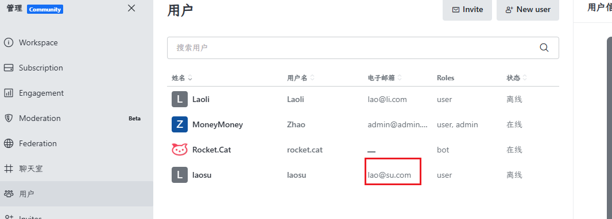Screen dimensions: 612x219
Task: Click MoneyMoney's 在线 status
Action: tap(514, 125)
